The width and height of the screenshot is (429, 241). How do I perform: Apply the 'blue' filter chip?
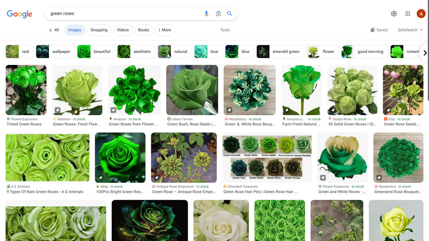pyautogui.click(x=240, y=52)
